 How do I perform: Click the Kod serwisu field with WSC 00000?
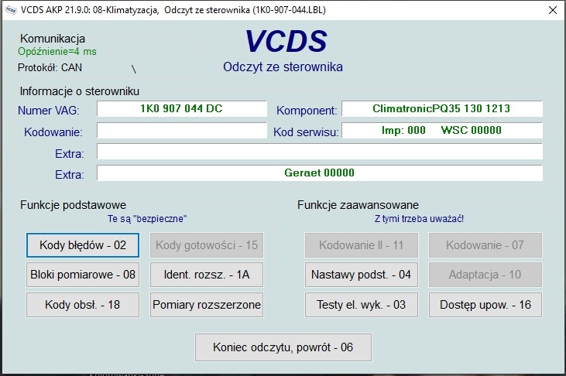(x=442, y=131)
